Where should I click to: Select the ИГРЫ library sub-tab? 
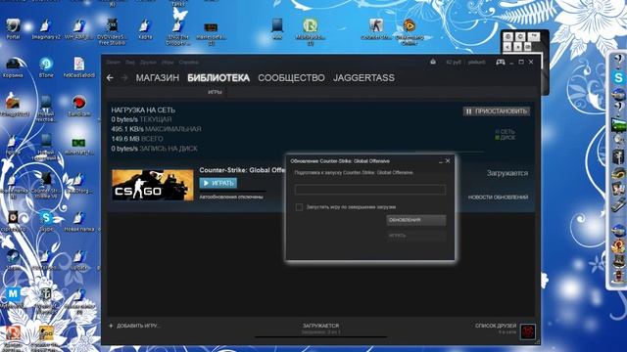tap(215, 92)
